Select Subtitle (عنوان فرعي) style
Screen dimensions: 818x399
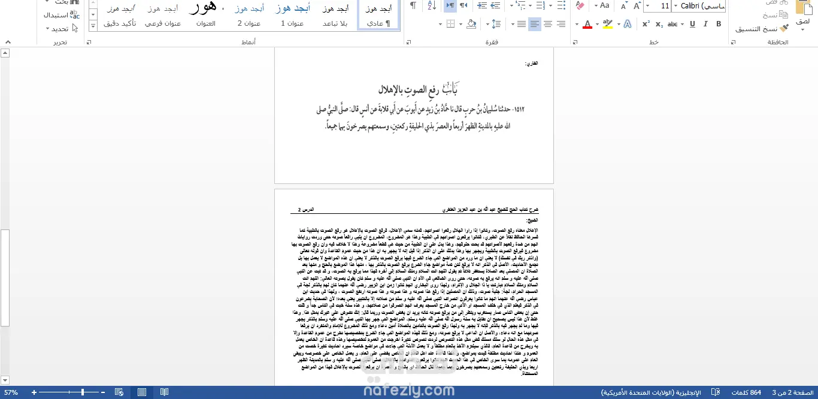click(162, 15)
